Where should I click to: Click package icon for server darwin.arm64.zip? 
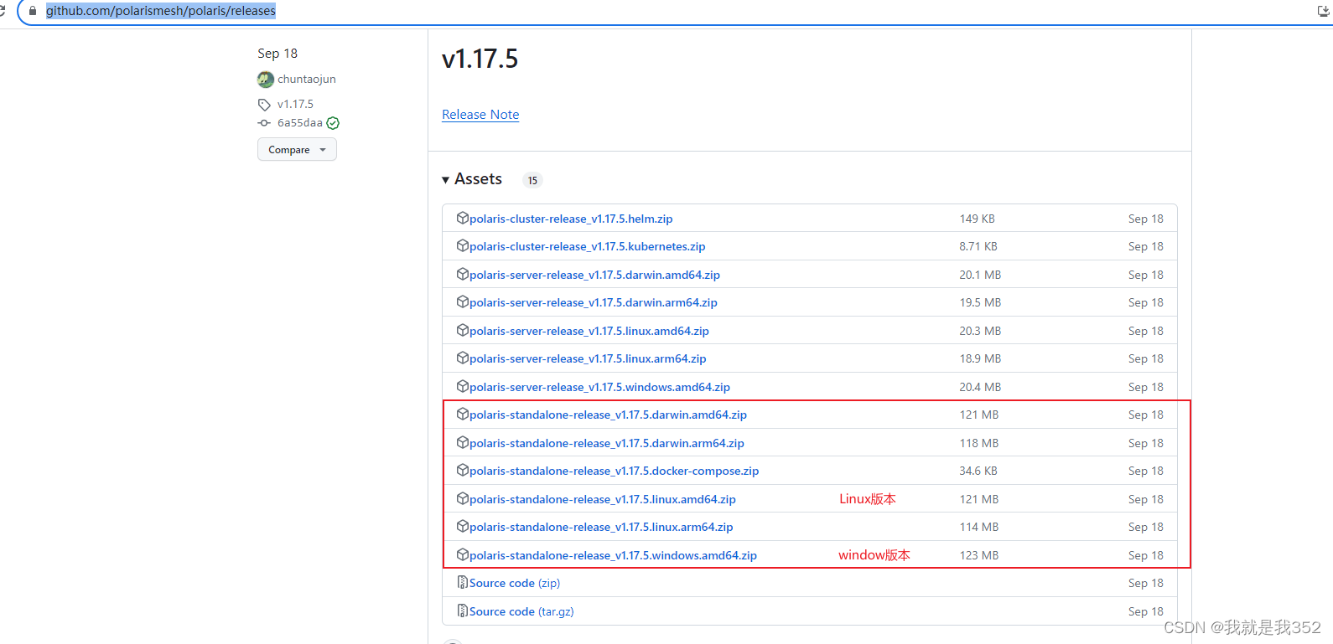pos(462,301)
